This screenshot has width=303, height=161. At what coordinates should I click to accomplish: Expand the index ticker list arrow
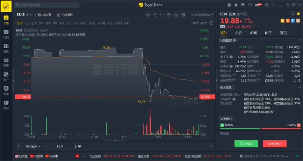point(84,156)
